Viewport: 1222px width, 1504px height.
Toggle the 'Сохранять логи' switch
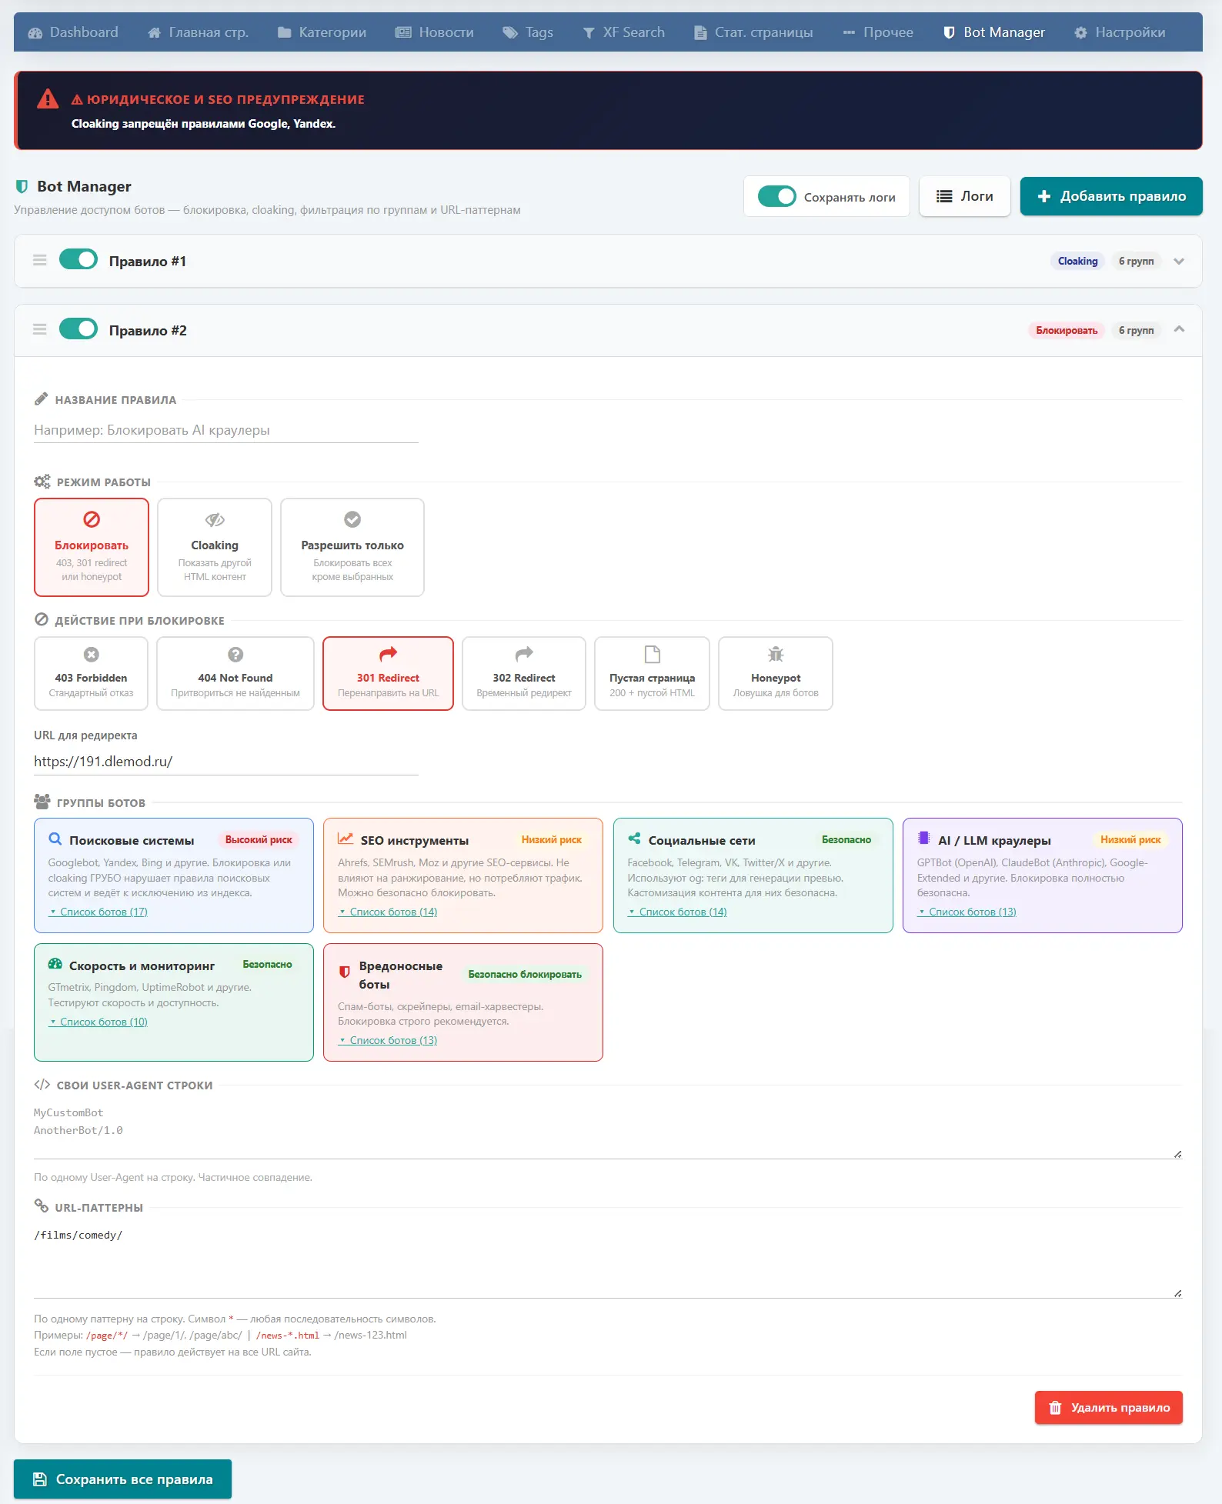tap(776, 197)
